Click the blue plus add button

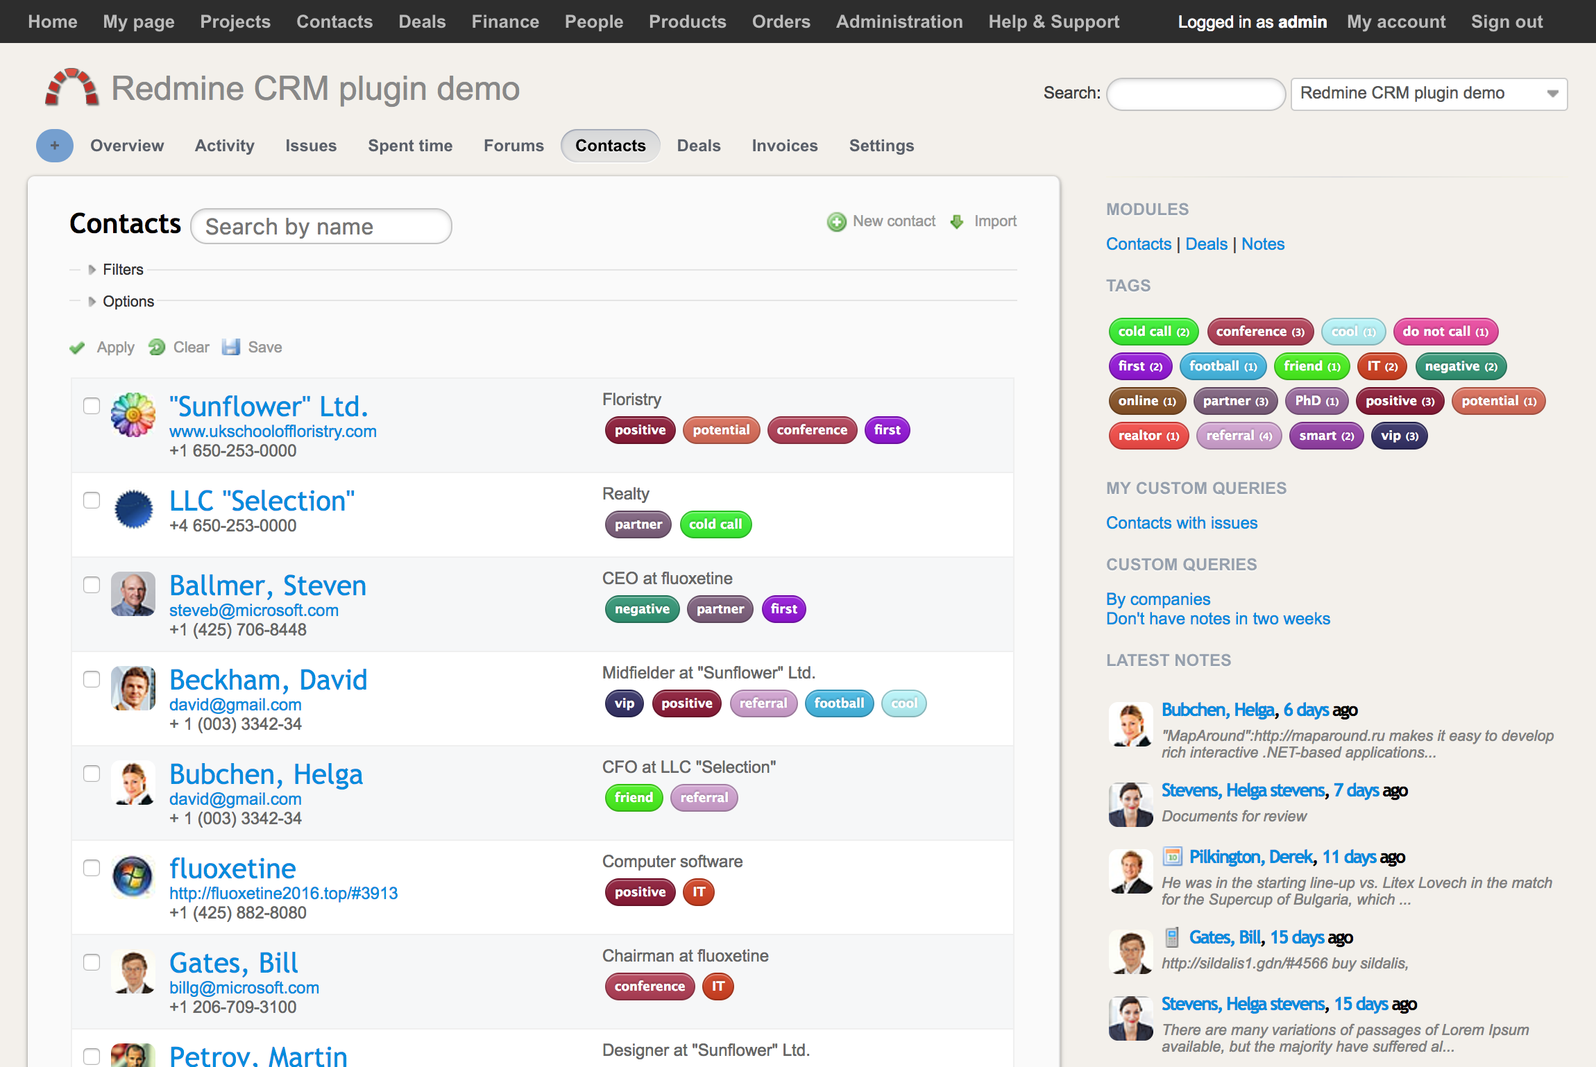[55, 146]
